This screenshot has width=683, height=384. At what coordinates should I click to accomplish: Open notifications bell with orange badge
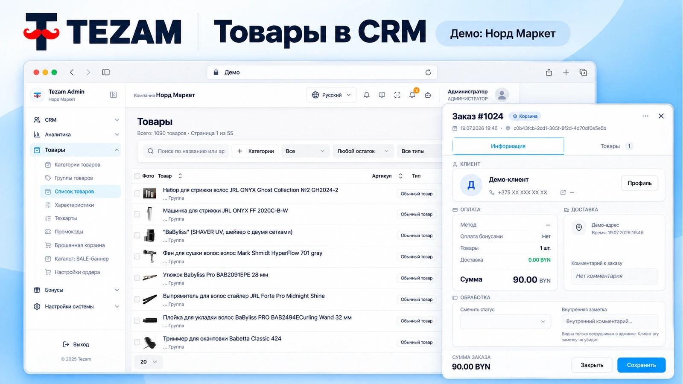[412, 95]
